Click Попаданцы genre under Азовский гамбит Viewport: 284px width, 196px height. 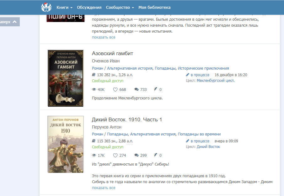[165, 68]
